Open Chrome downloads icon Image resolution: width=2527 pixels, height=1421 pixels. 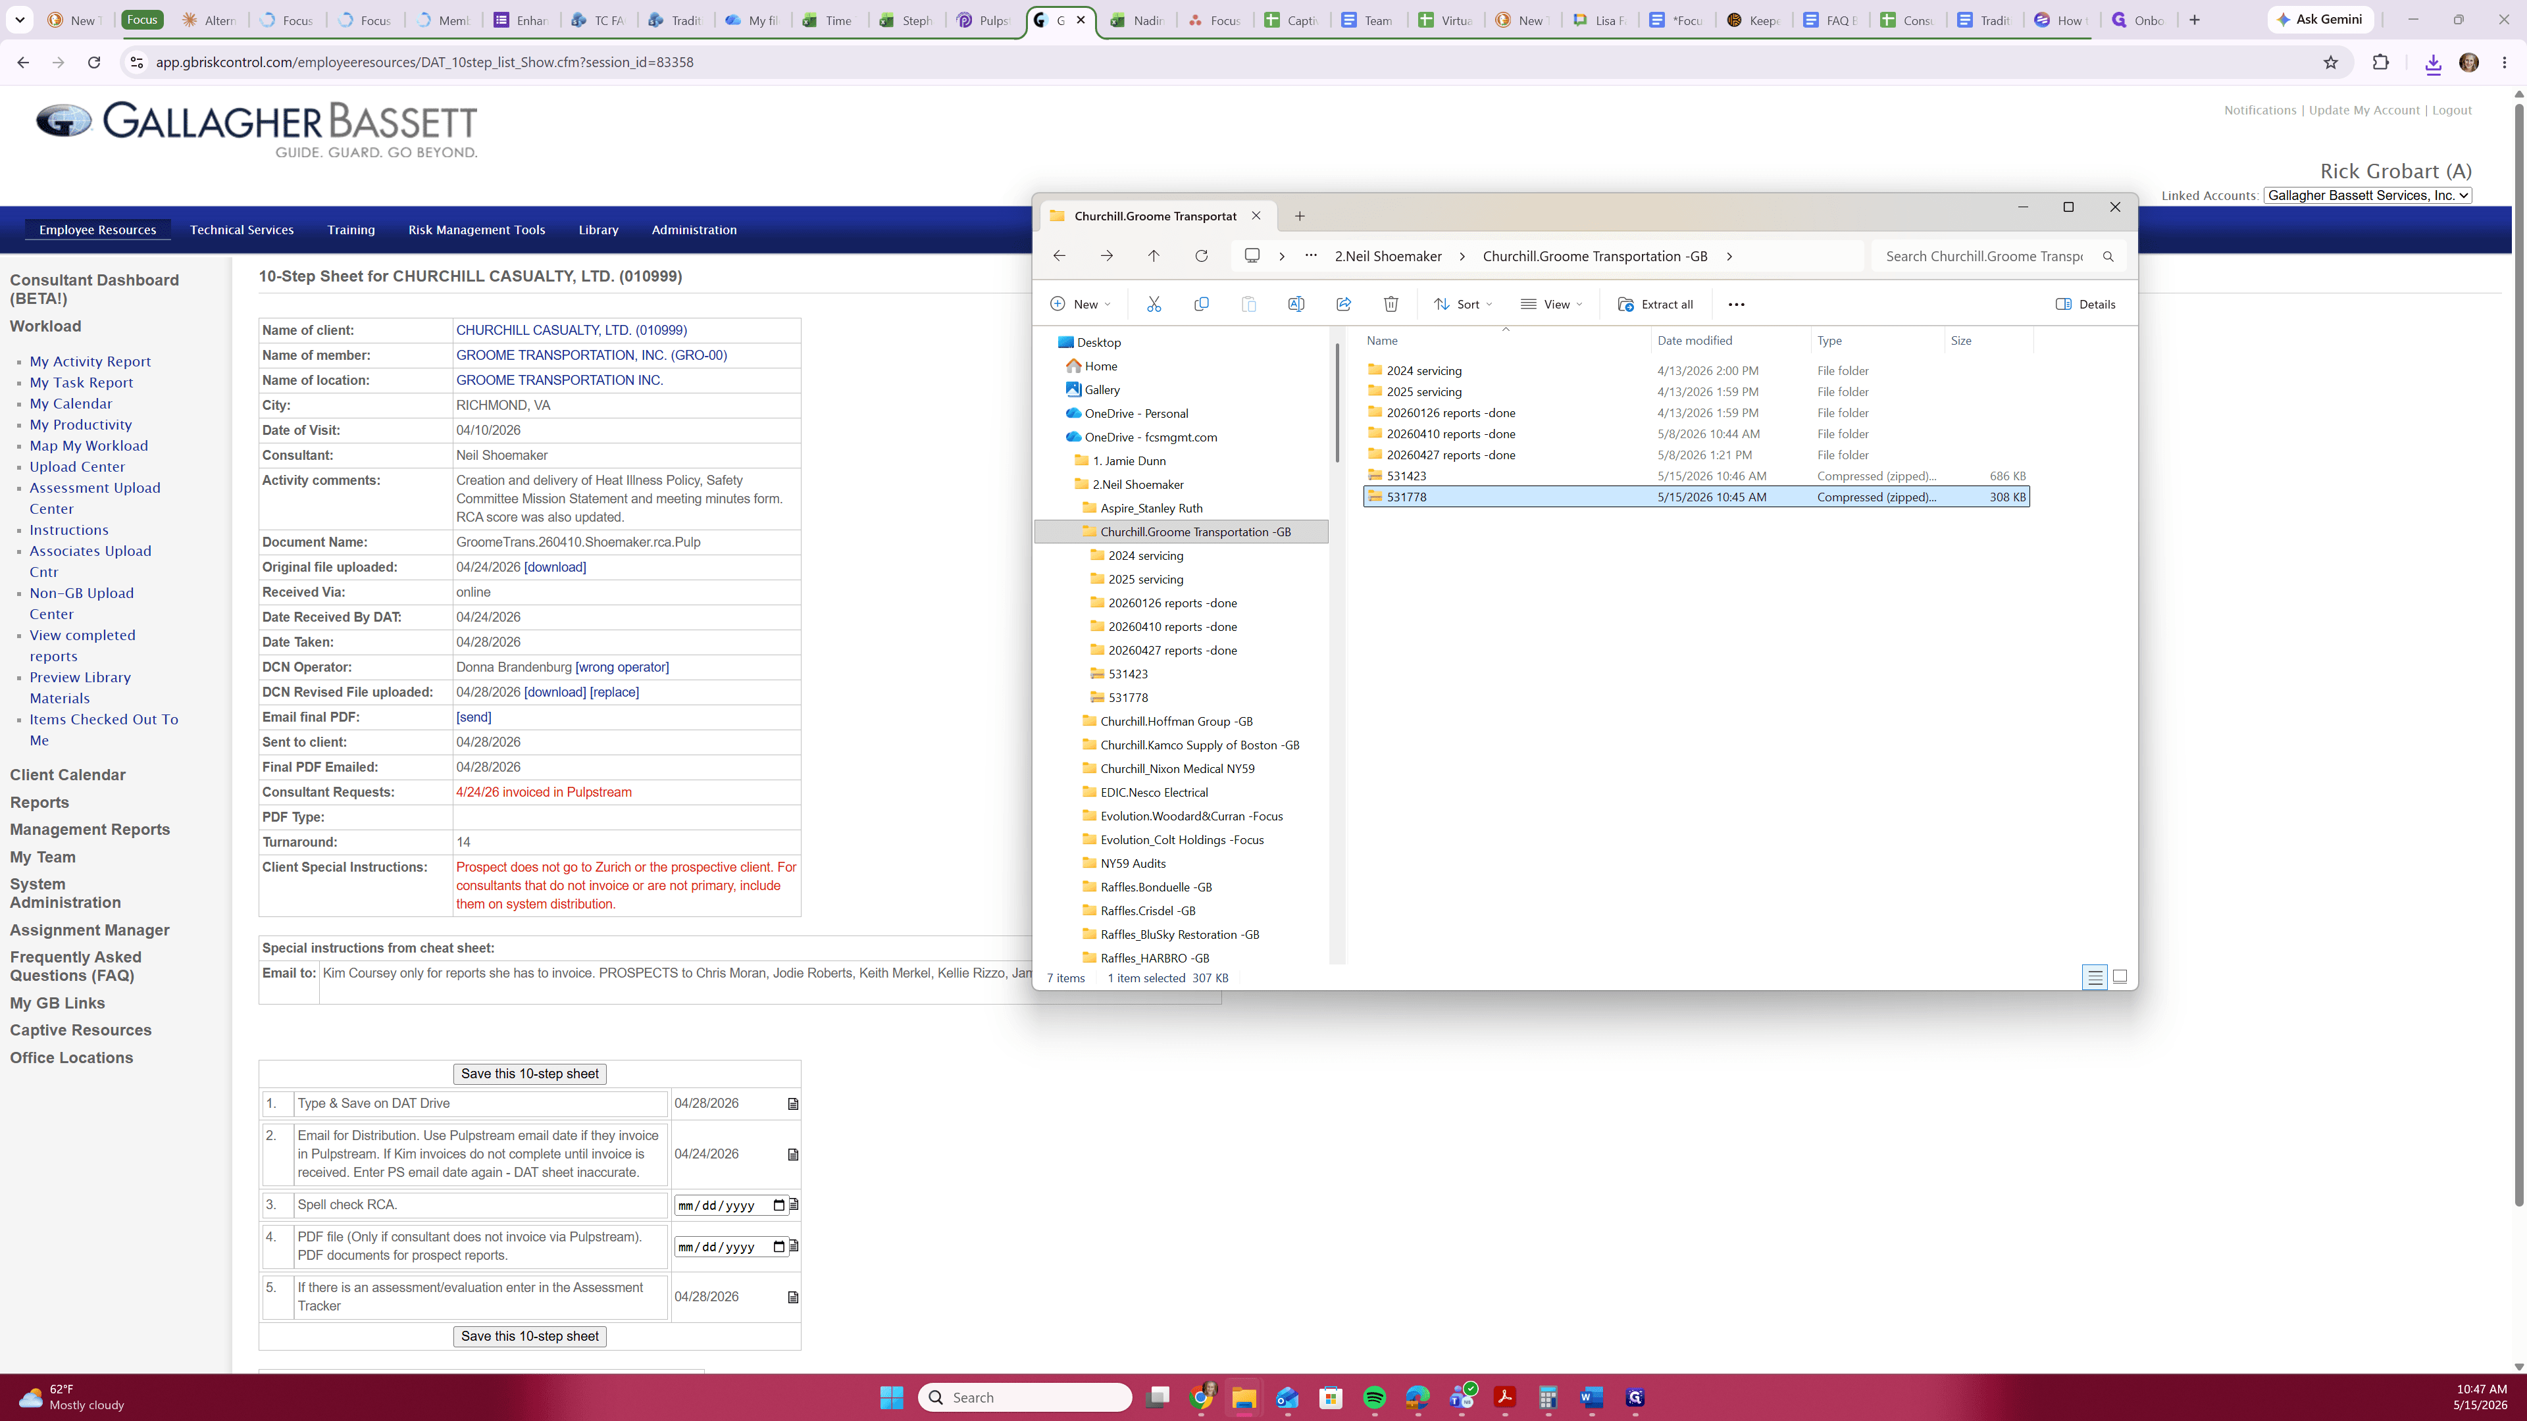click(2433, 62)
